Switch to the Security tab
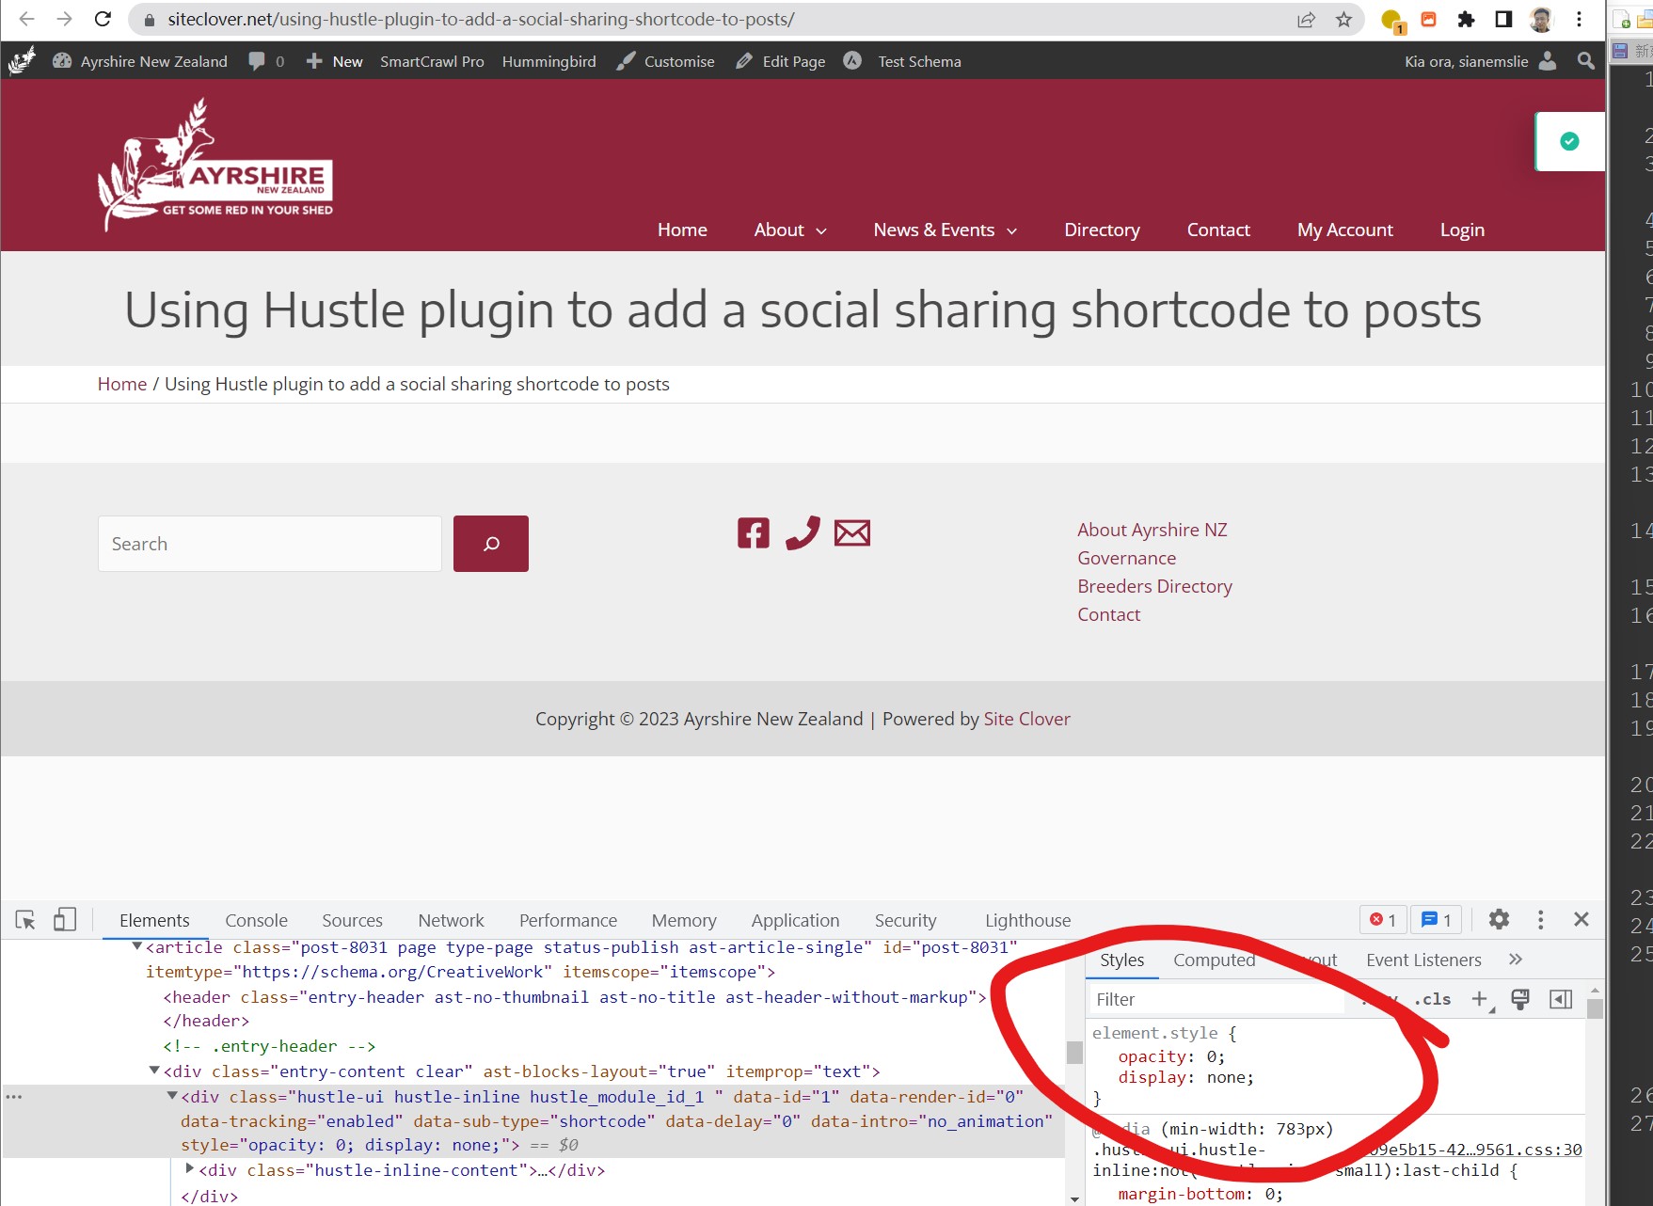 coord(905,921)
